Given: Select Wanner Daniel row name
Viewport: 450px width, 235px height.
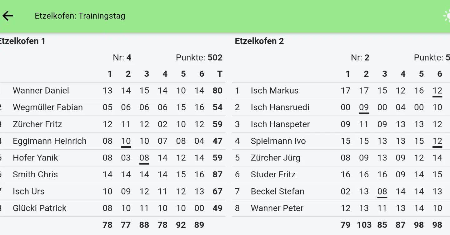Looking at the screenshot, I should [x=41, y=91].
